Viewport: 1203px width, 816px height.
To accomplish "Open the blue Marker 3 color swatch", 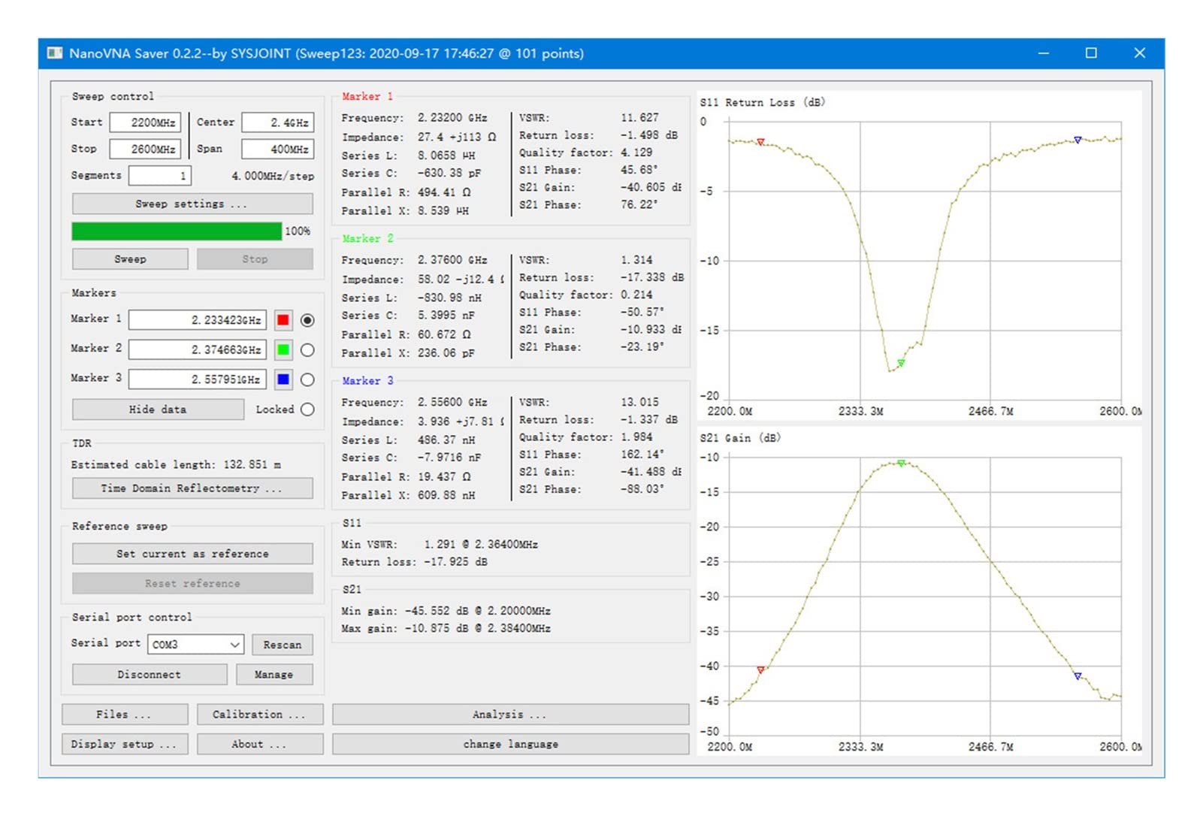I will click(x=283, y=379).
